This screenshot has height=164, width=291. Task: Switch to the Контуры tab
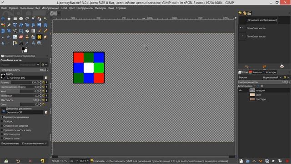pyautogui.click(x=270, y=72)
